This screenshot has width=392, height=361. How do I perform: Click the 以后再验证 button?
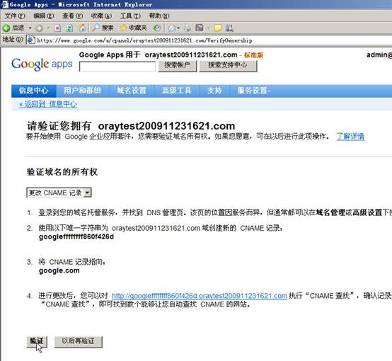79,341
